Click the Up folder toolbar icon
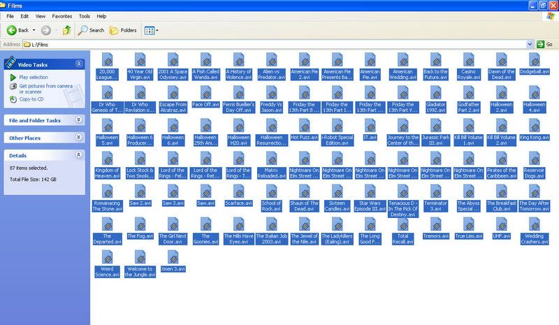The width and height of the screenshot is (559, 325). click(x=66, y=30)
